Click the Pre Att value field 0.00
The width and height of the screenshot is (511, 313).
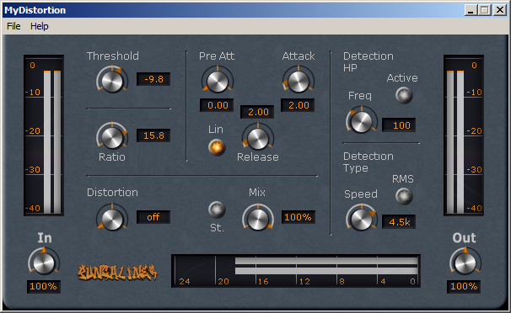pyautogui.click(x=217, y=105)
